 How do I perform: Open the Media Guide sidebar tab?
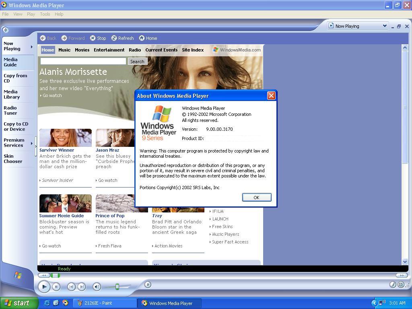click(x=18, y=62)
